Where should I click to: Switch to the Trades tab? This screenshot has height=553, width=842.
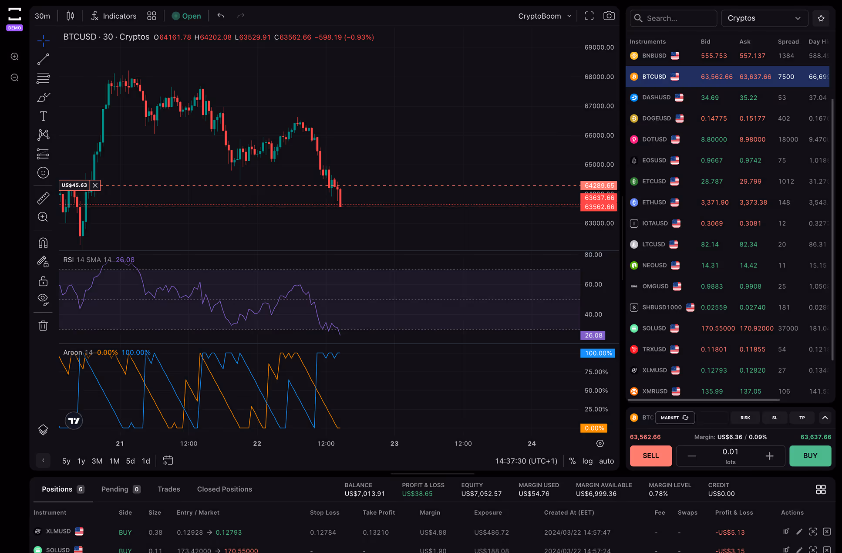[x=169, y=489]
